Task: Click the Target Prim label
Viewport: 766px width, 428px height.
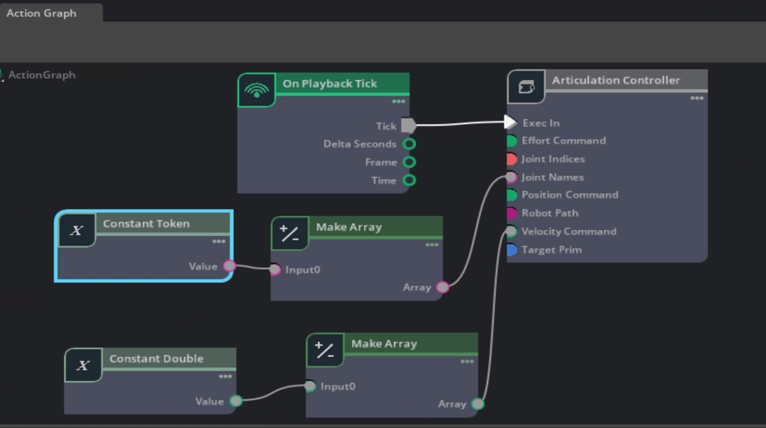Action: tap(552, 250)
